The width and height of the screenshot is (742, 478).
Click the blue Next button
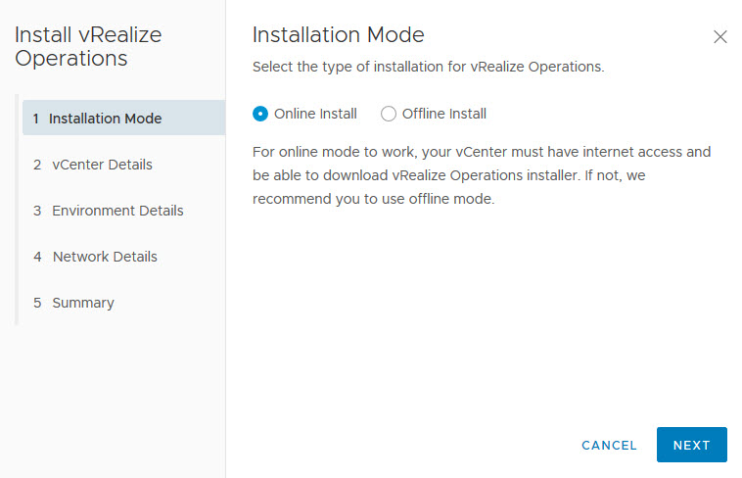click(691, 445)
